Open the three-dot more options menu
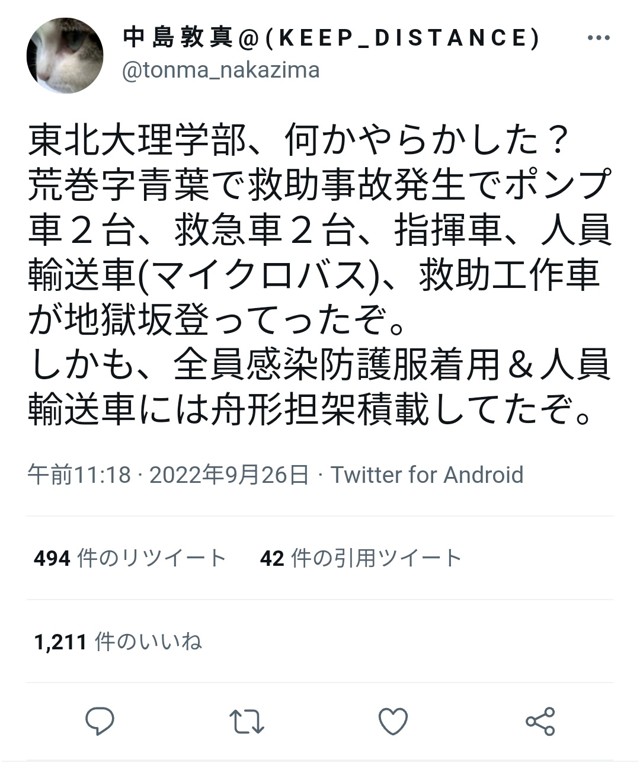640x772 pixels. tap(598, 39)
